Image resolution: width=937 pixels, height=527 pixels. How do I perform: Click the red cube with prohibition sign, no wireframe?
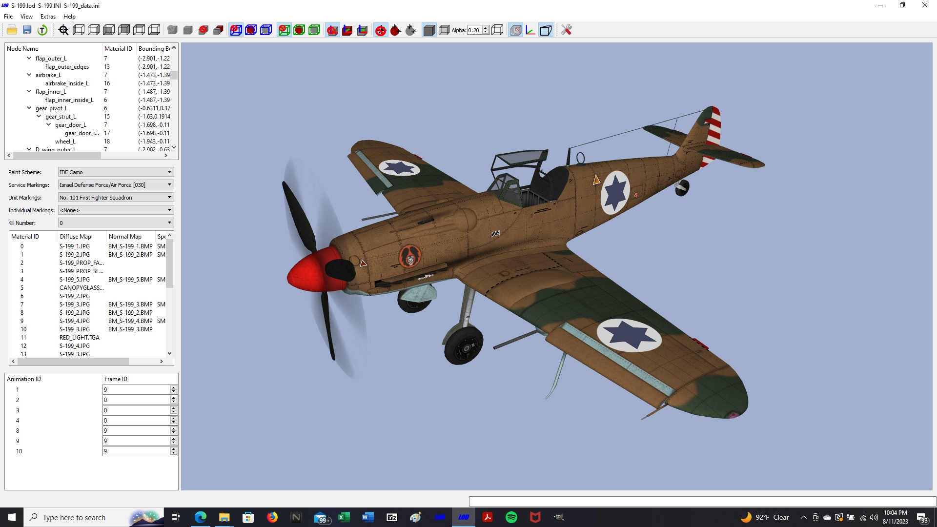click(x=204, y=30)
